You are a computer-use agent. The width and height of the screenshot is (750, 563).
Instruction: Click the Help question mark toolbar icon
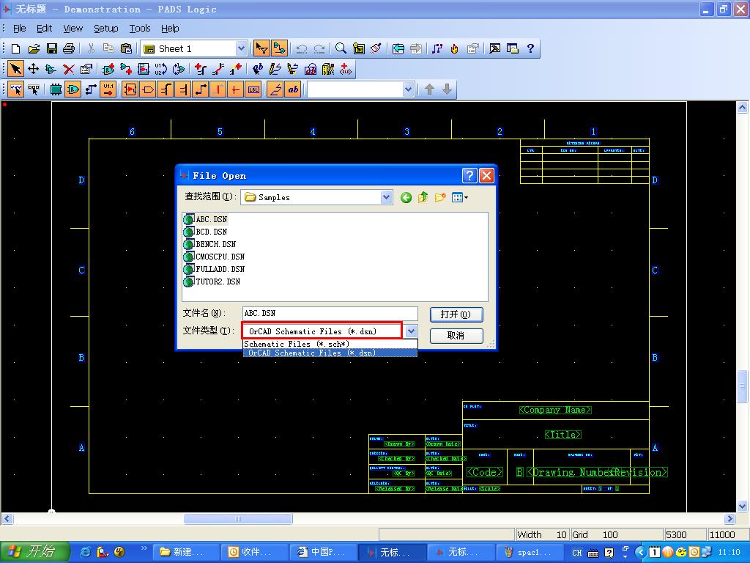click(530, 48)
